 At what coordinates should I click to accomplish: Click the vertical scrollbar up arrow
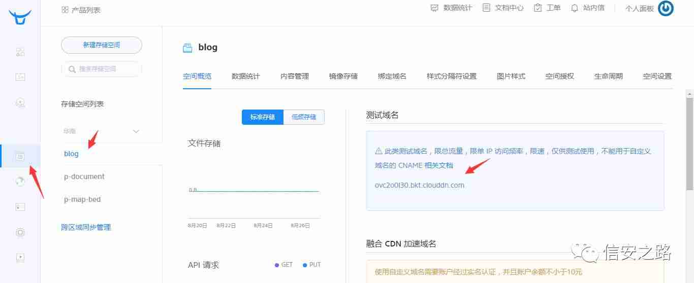tap(690, 94)
